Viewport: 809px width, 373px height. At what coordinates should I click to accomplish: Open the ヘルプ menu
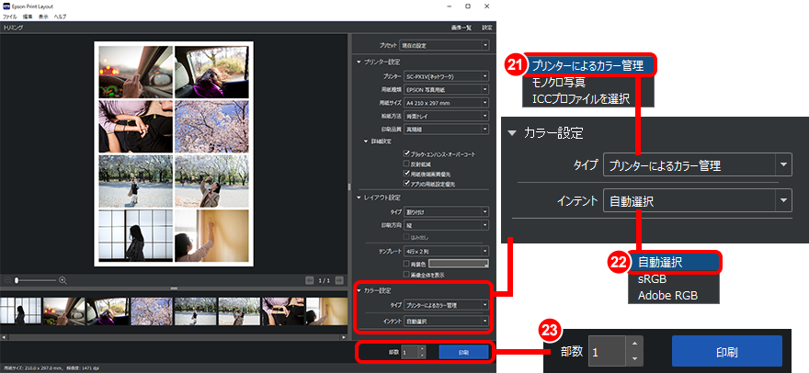tap(60, 17)
